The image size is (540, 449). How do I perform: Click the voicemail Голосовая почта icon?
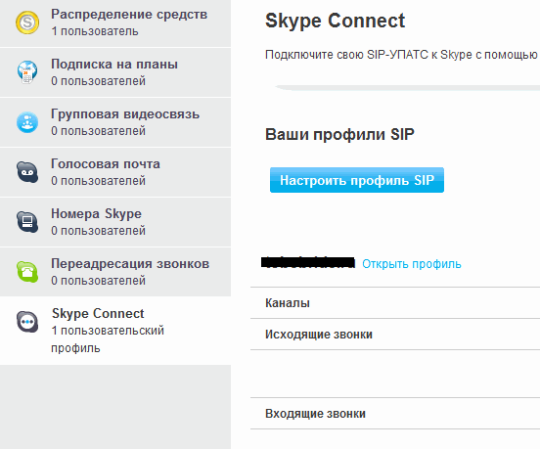coord(27,172)
